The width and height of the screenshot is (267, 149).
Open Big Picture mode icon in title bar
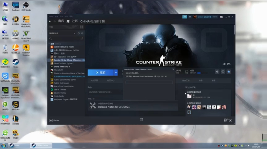(x=221, y=17)
